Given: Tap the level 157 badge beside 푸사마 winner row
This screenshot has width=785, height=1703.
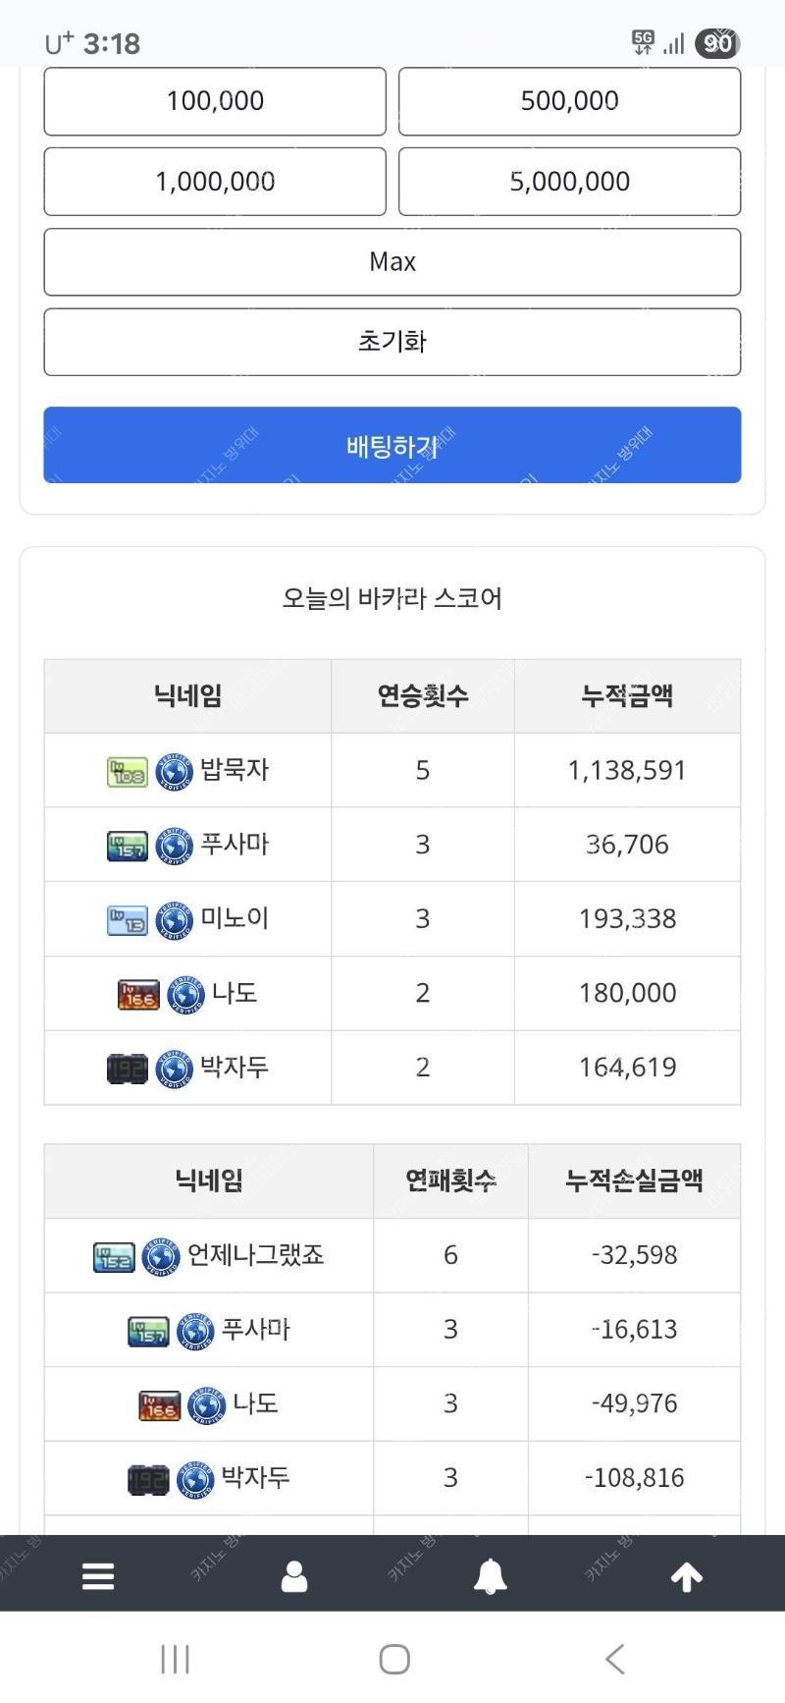Looking at the screenshot, I should coord(128,846).
